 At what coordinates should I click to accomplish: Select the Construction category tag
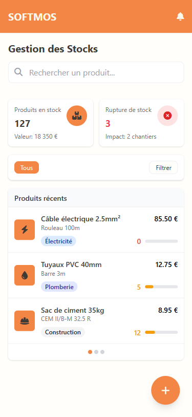click(63, 332)
